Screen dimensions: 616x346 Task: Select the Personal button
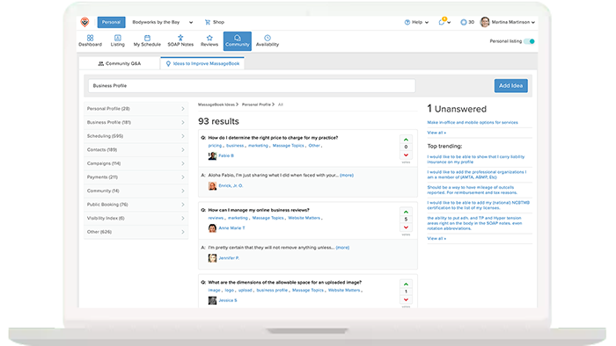111,22
